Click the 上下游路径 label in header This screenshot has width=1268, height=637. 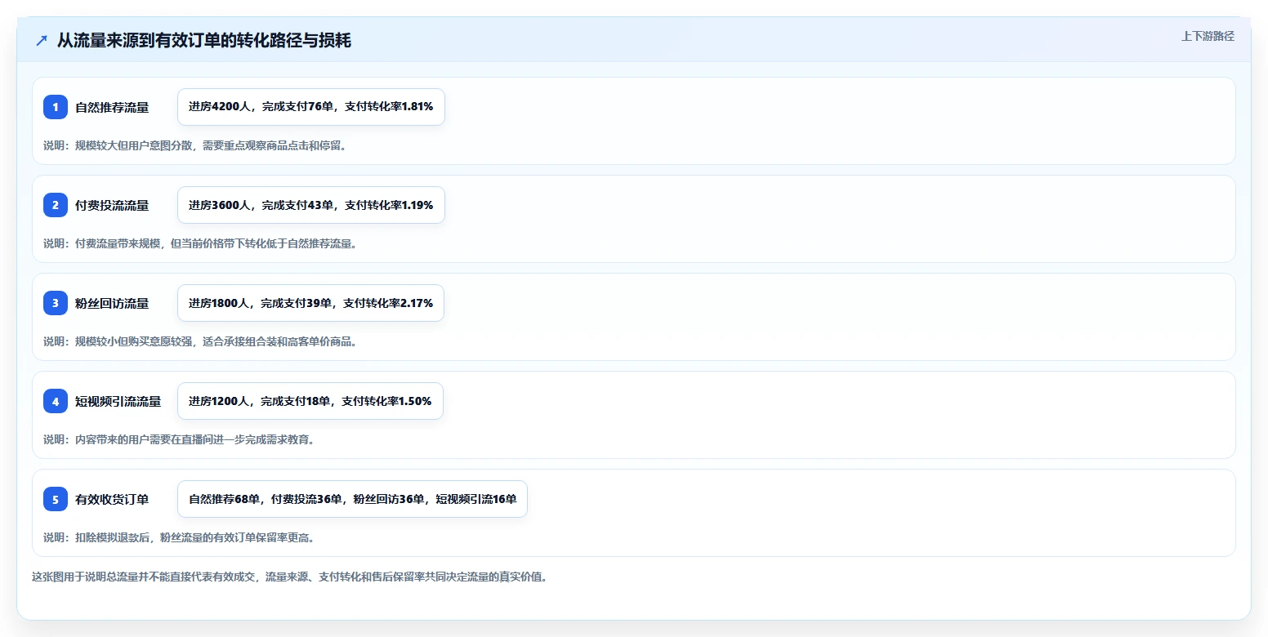coord(1208,36)
